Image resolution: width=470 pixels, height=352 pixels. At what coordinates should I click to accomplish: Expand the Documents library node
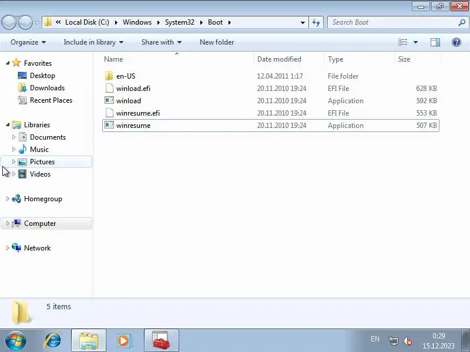[14, 137]
